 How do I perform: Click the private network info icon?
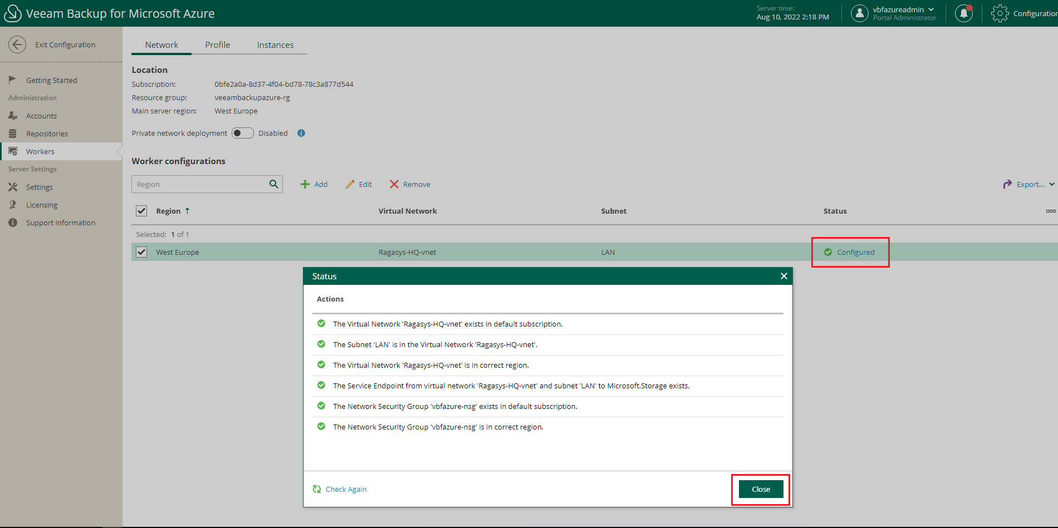(x=301, y=133)
